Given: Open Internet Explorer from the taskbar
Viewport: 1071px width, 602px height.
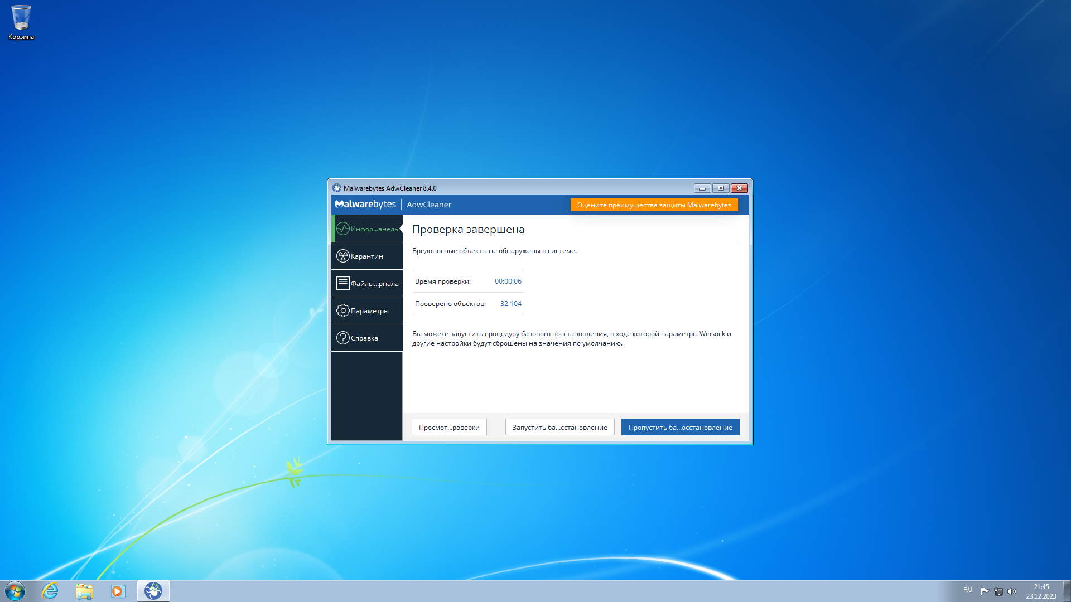Looking at the screenshot, I should point(50,591).
